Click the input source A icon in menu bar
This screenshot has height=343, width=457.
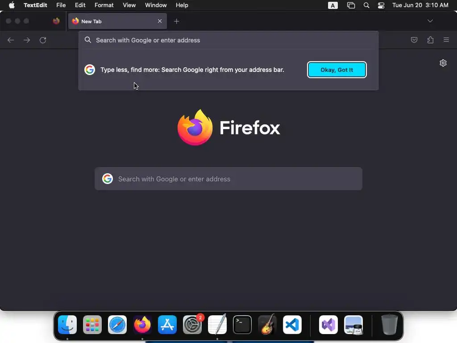(x=333, y=5)
